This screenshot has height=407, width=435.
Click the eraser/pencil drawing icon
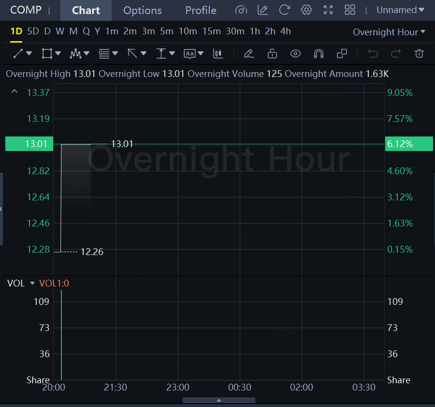click(x=248, y=54)
